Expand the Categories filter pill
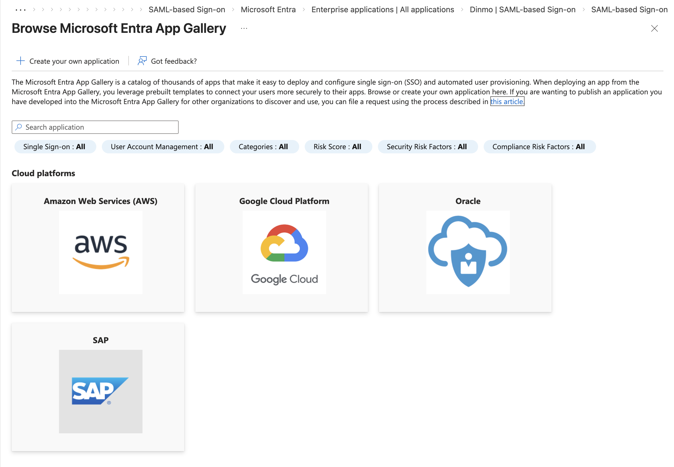 264,147
